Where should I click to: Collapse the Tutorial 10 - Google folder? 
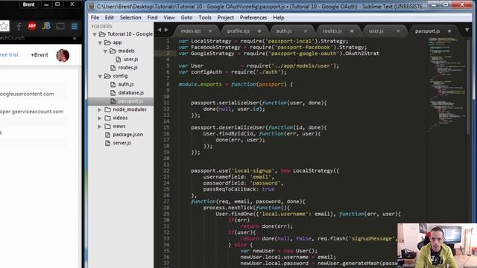pyautogui.click(x=95, y=34)
